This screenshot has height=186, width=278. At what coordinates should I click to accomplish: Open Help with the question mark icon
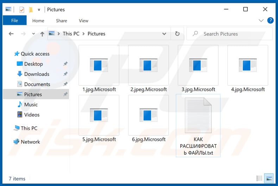click(270, 20)
